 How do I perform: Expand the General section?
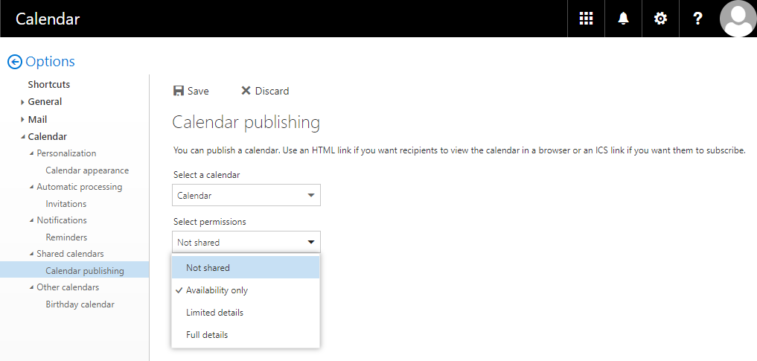pos(23,102)
